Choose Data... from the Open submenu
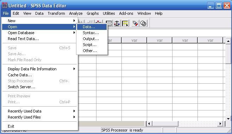Viewport: 232px width, 134px height. click(92, 27)
